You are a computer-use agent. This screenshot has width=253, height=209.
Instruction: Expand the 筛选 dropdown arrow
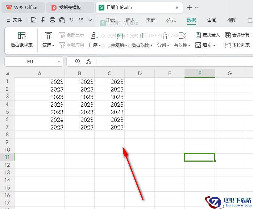coord(53,46)
